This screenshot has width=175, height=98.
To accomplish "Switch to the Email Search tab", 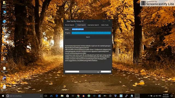I will pyautogui.click(x=81, y=25).
